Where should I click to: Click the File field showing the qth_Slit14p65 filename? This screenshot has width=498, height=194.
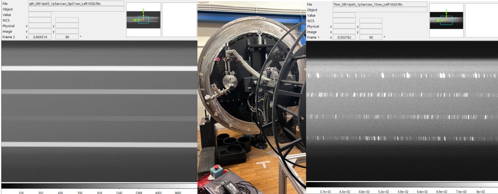coord(76,4)
